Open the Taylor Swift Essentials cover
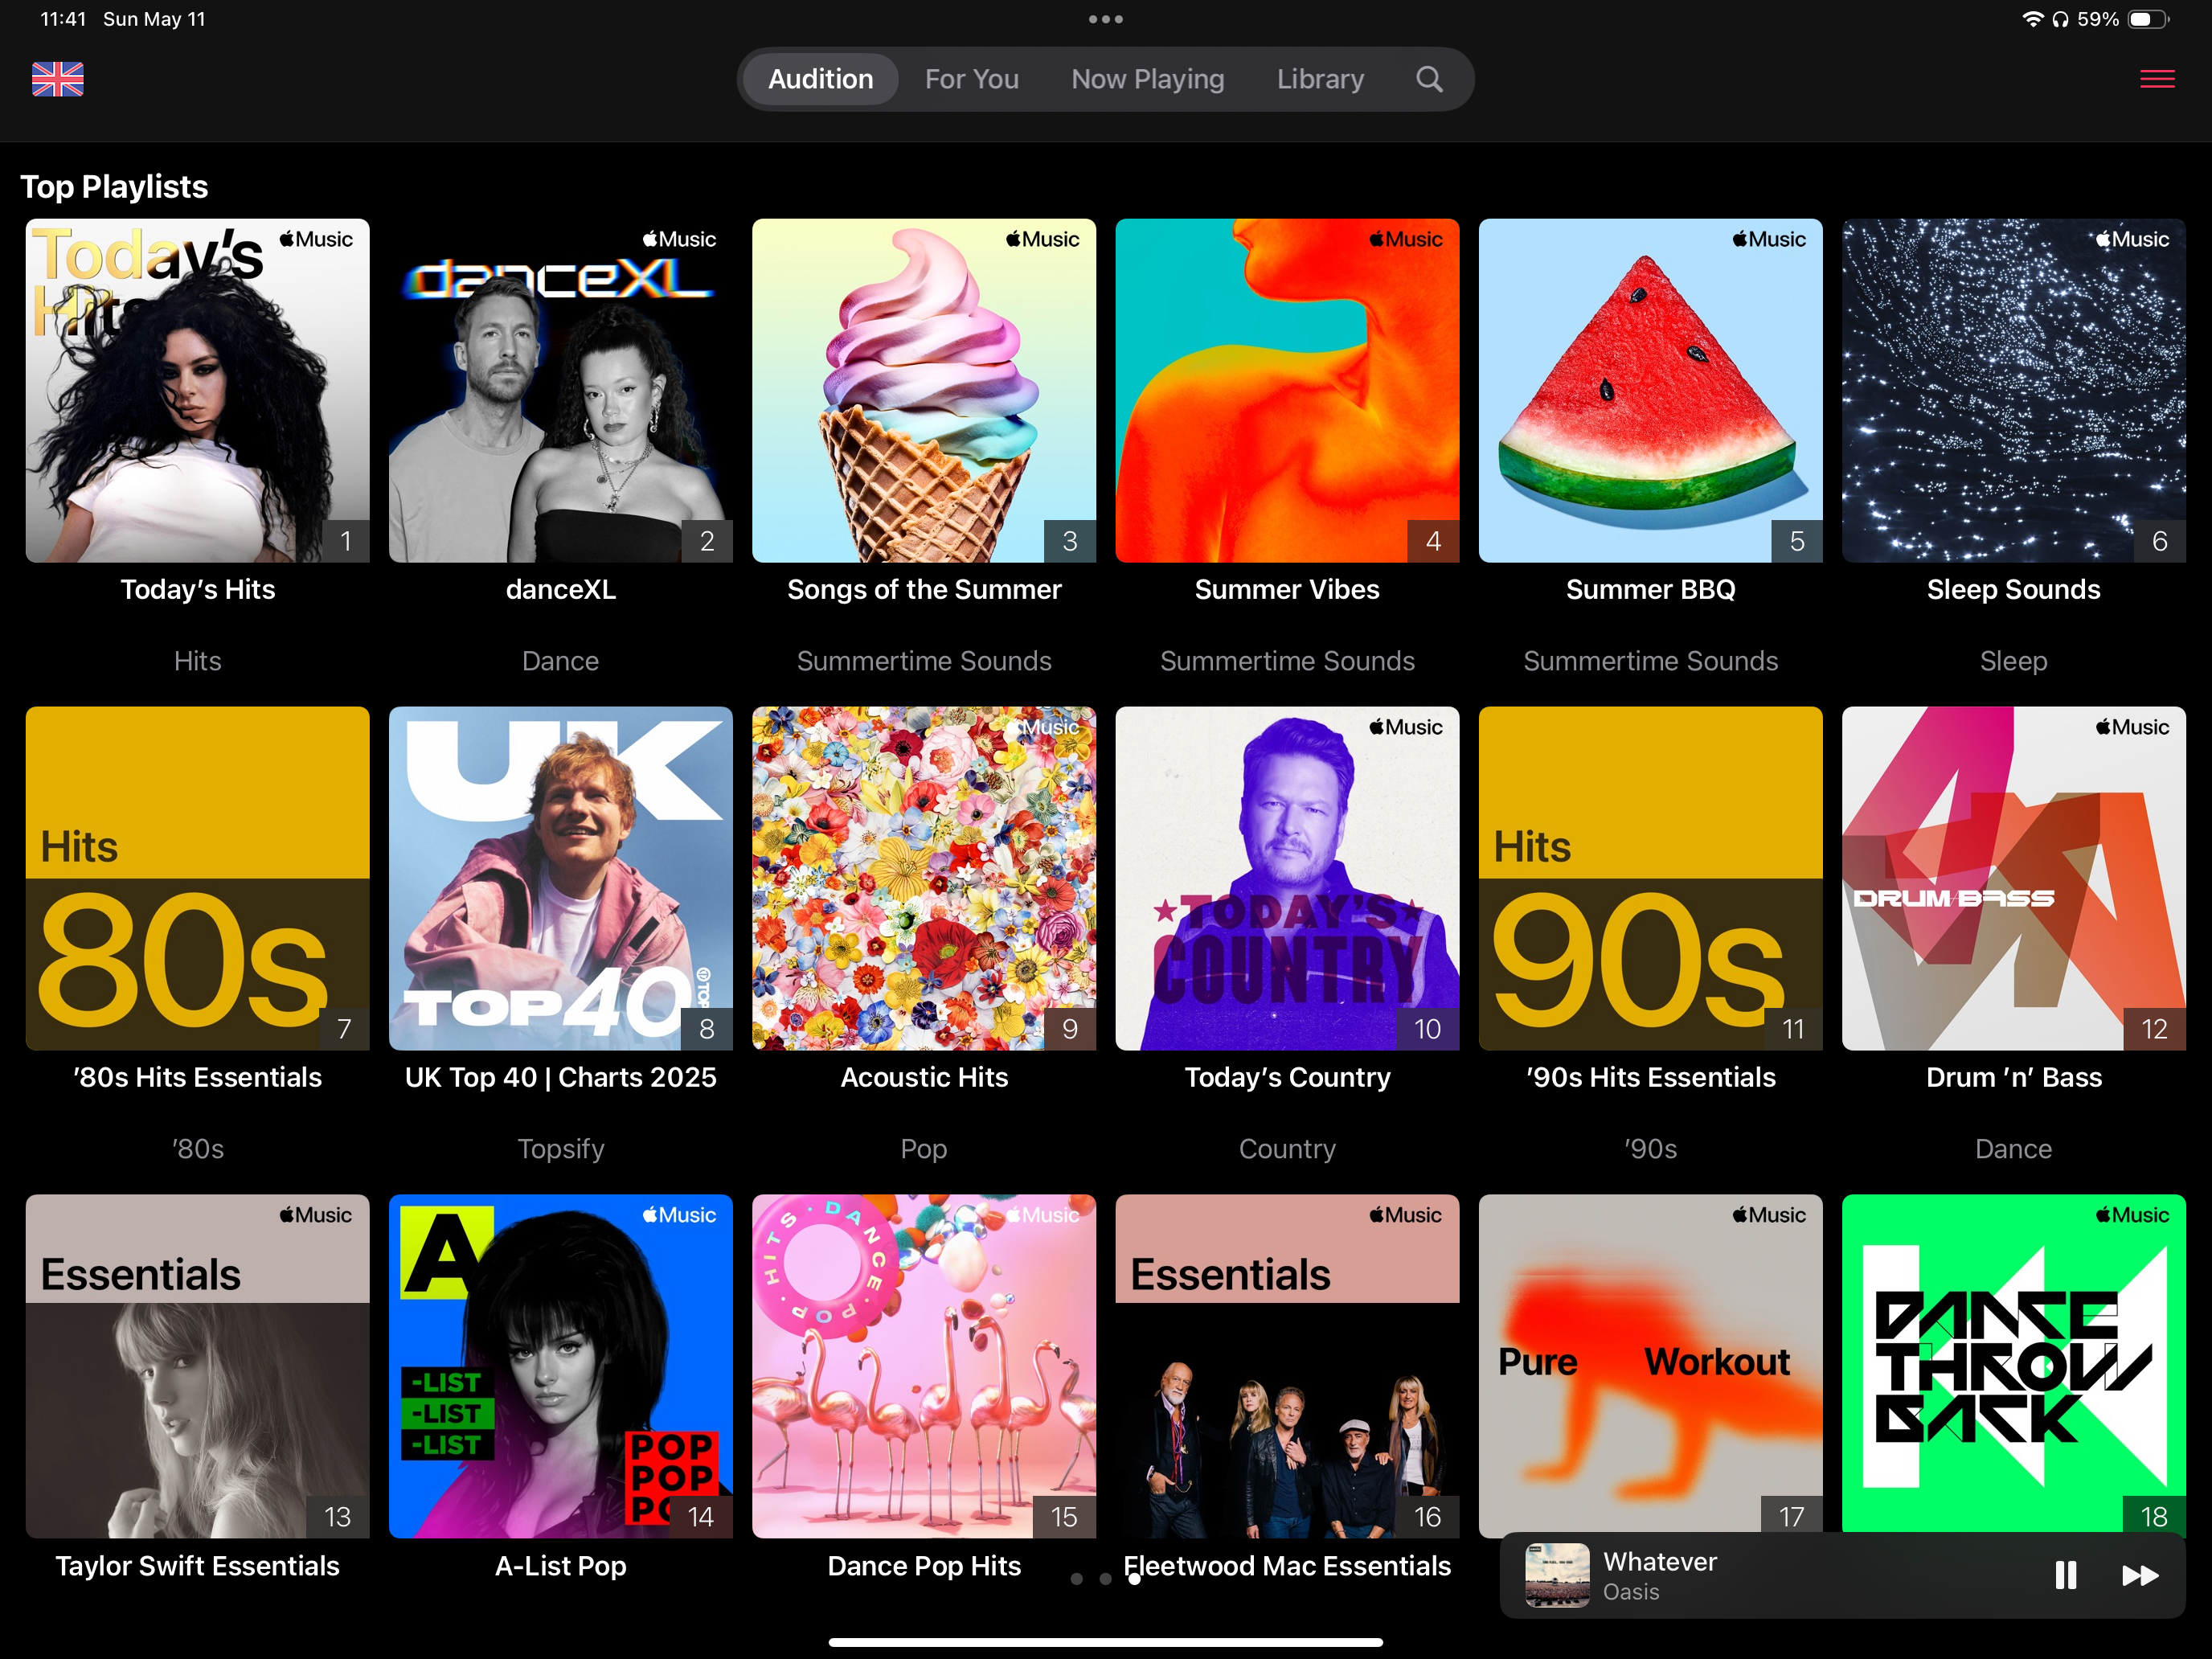This screenshot has width=2212, height=1659. [x=197, y=1366]
